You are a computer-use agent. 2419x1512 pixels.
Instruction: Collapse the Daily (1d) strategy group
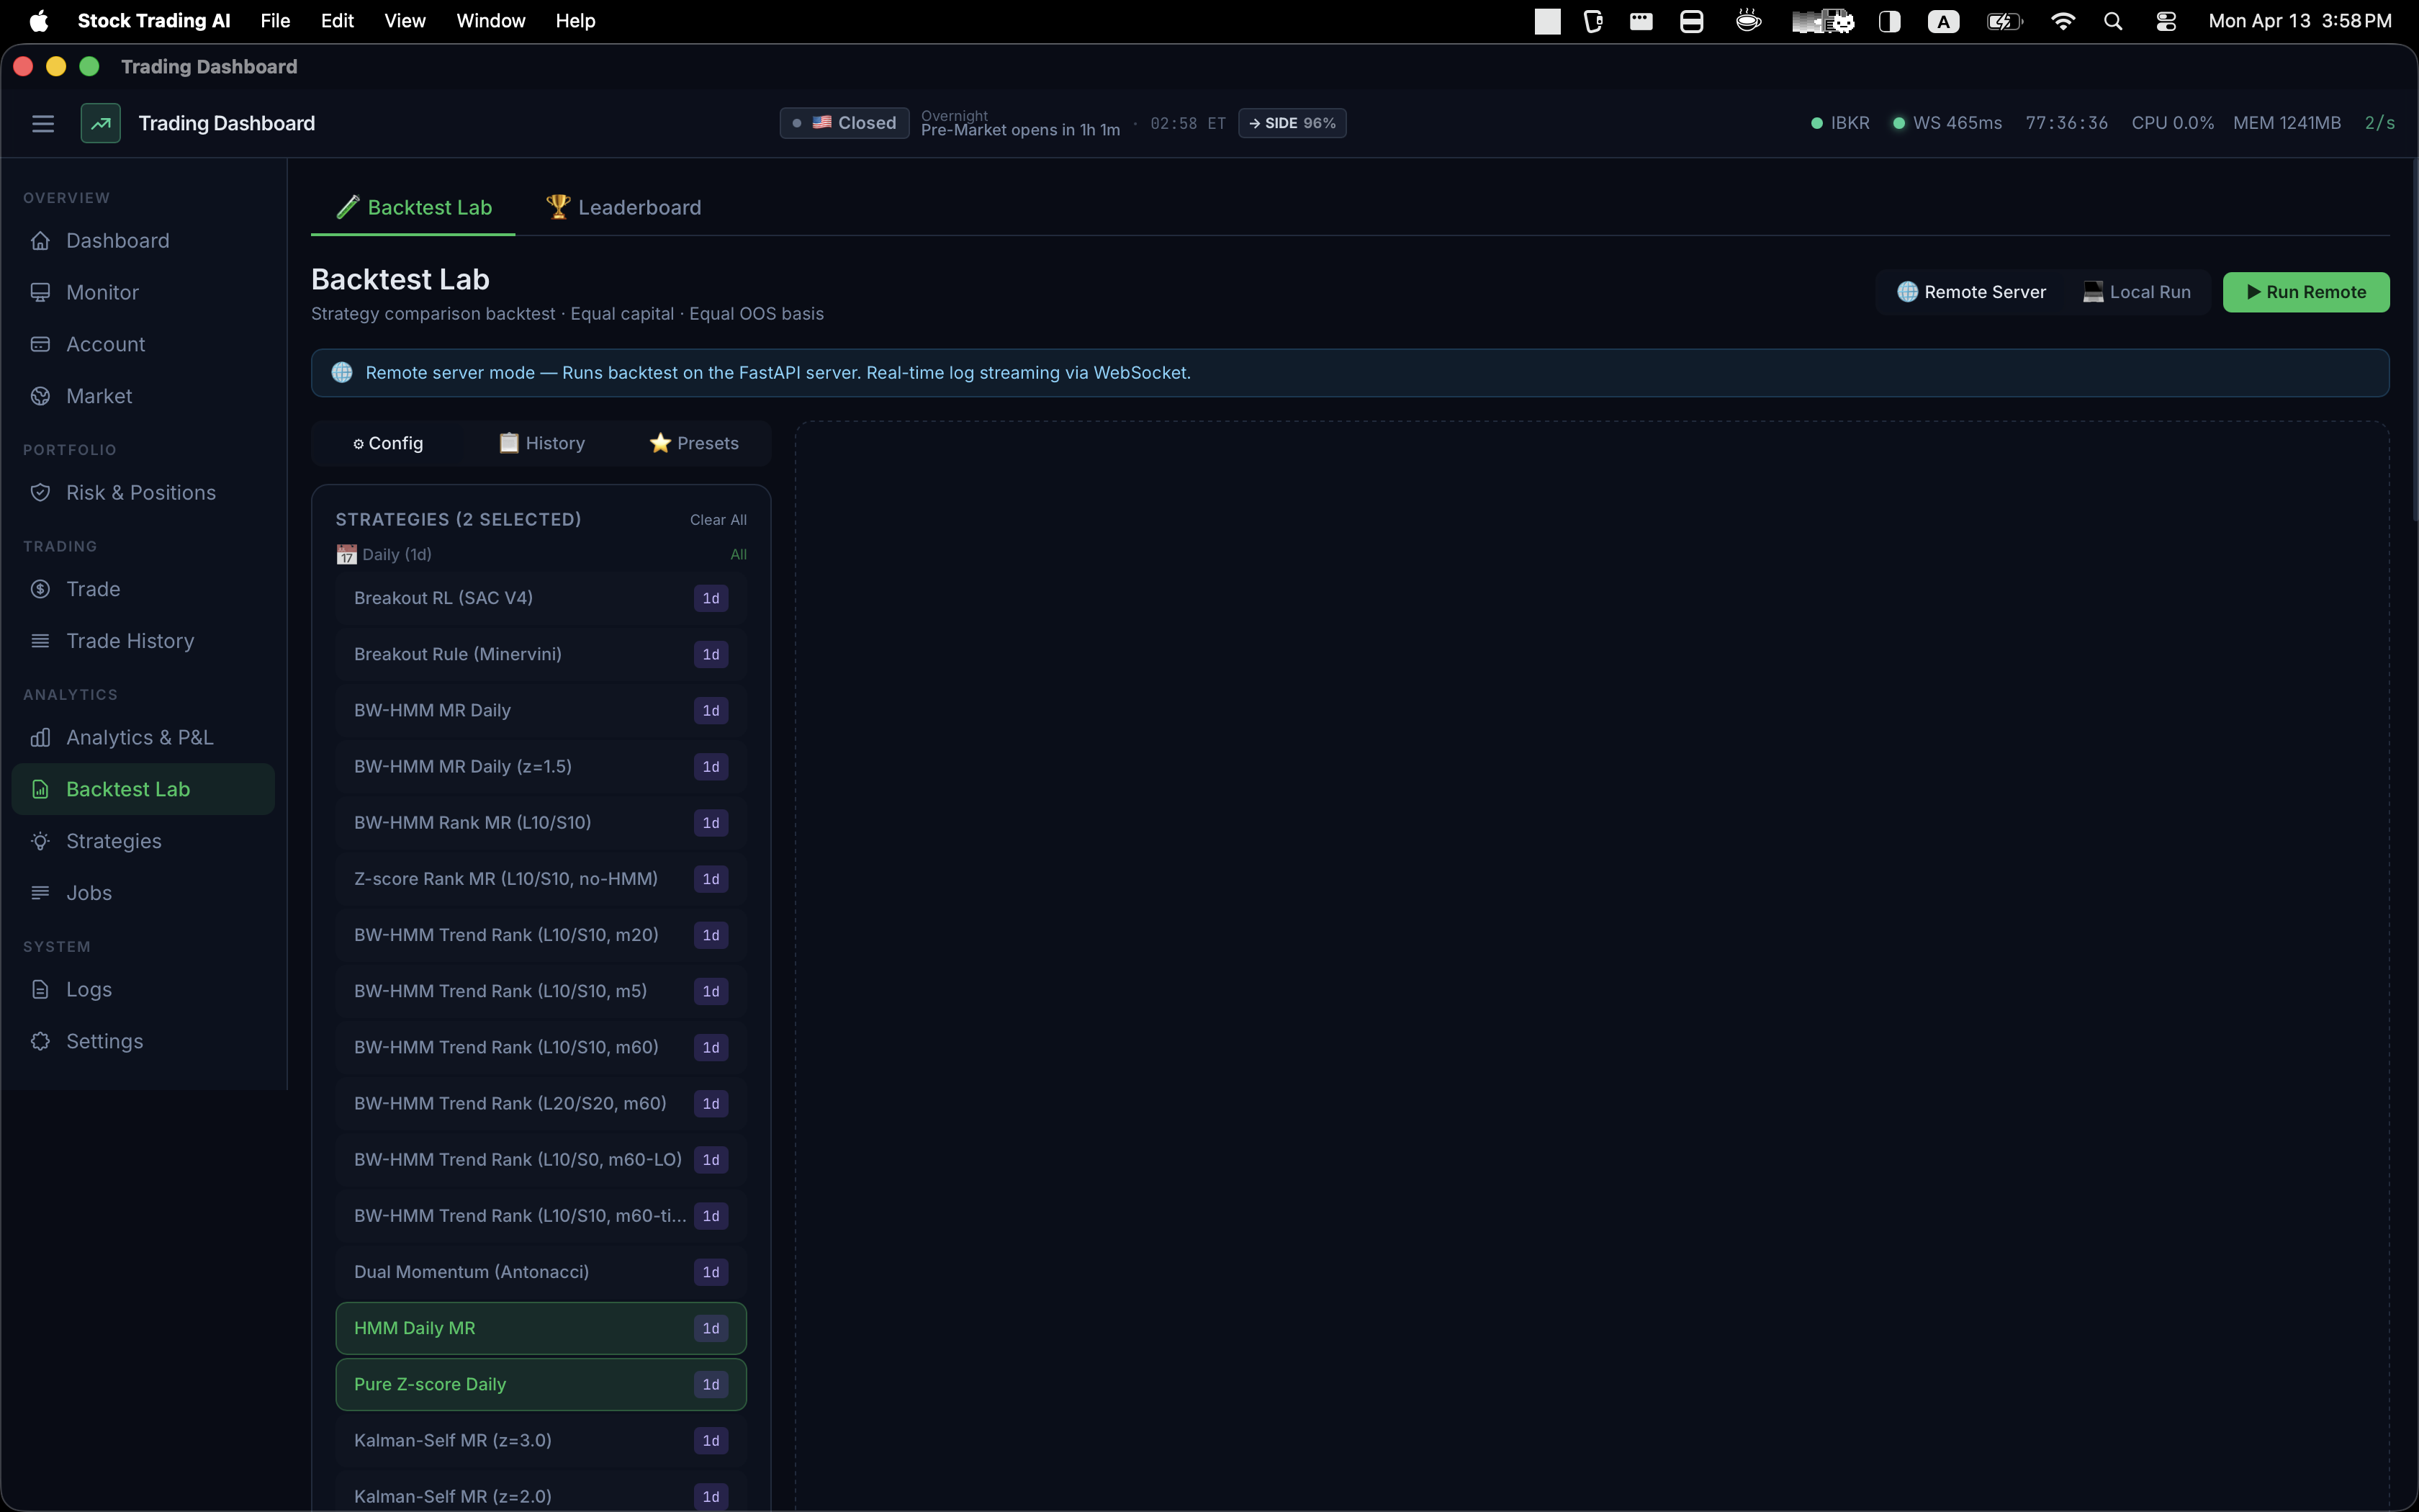[395, 554]
